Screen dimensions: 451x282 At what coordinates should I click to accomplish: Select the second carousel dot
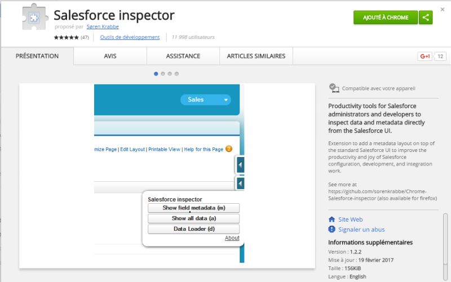tap(163, 74)
